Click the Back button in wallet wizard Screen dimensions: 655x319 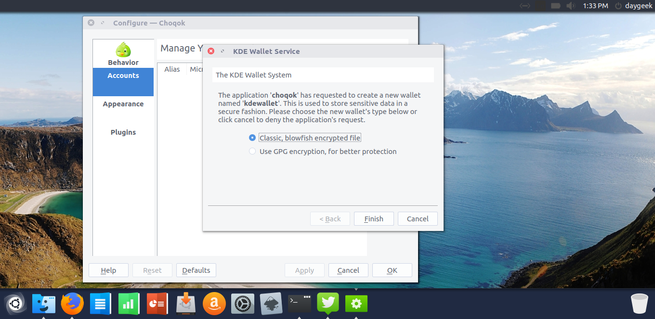pos(330,218)
